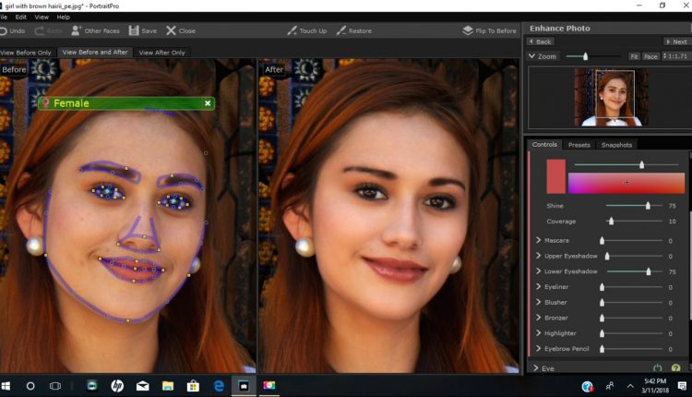Adjust the Lower Eyeshadow slider
This screenshot has height=397, width=692.
649,271
